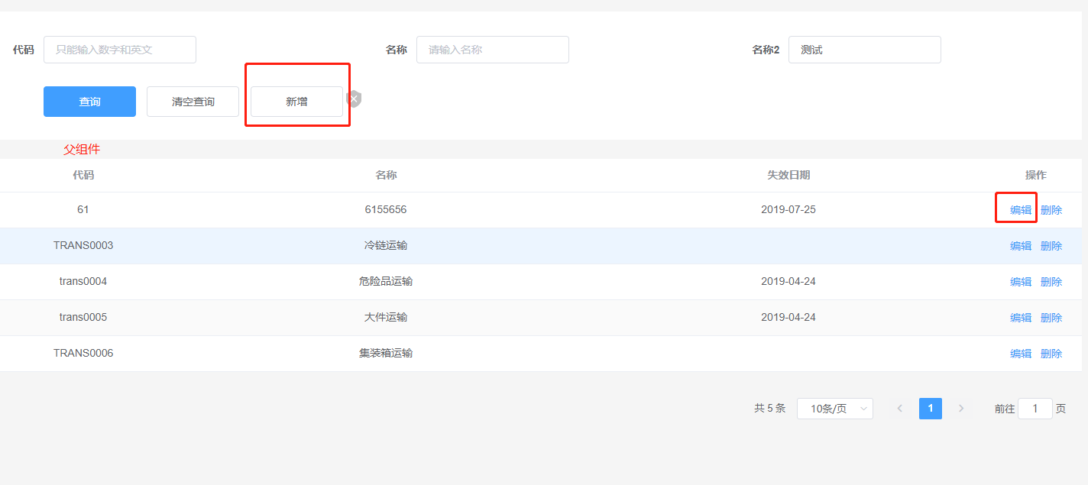Click the 名称 column header
Viewport: 1088px width, 485px height.
pyautogui.click(x=386, y=175)
